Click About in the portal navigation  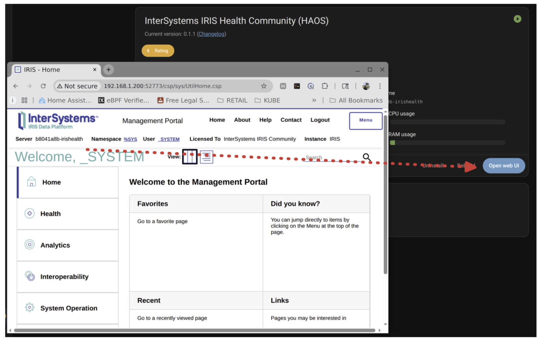[x=242, y=120]
